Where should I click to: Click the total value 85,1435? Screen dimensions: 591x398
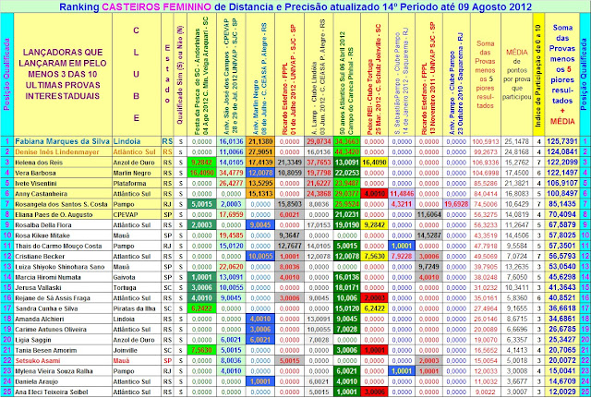point(562,204)
